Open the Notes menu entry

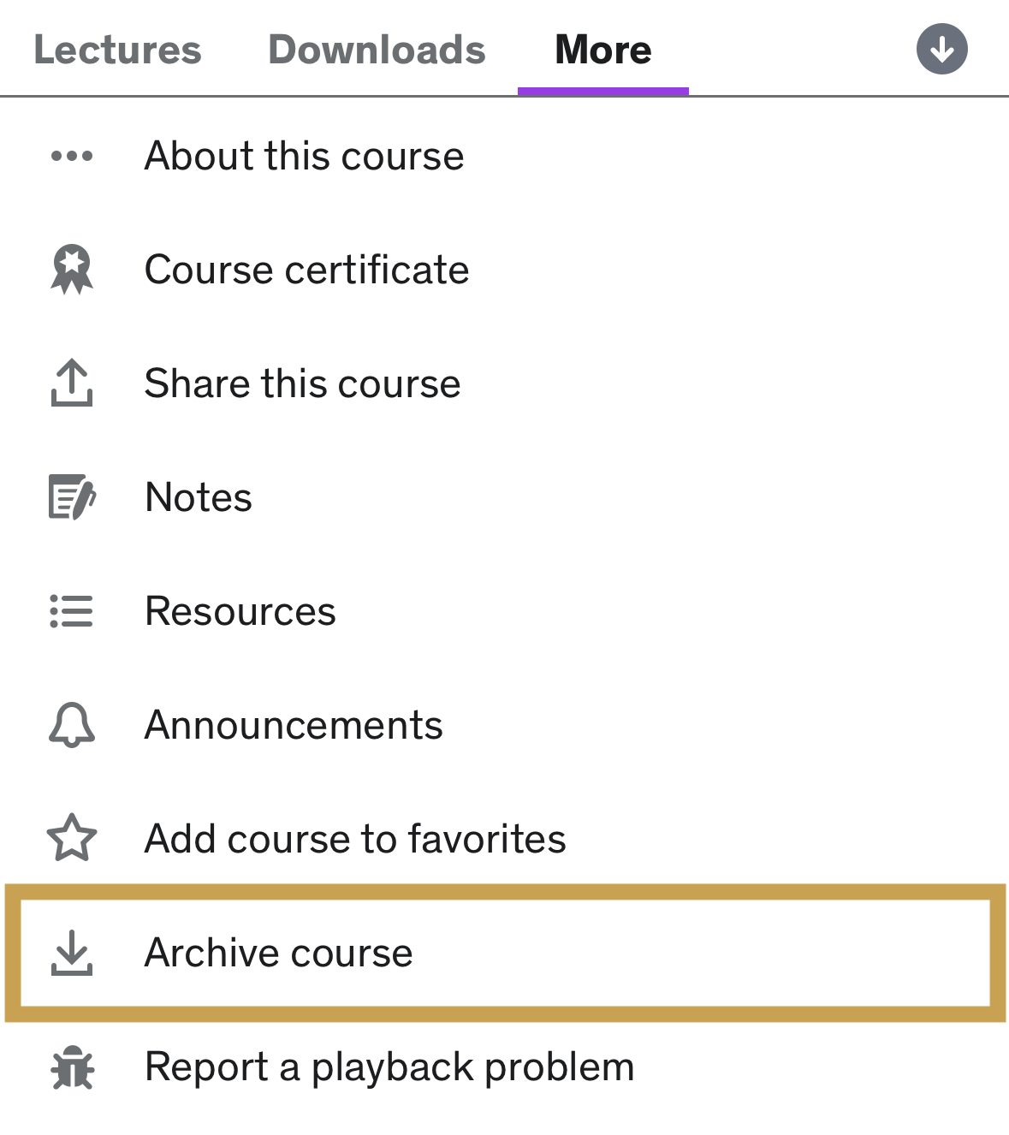199,497
